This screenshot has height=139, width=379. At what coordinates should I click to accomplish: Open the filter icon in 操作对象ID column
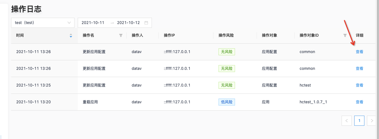[345, 35]
